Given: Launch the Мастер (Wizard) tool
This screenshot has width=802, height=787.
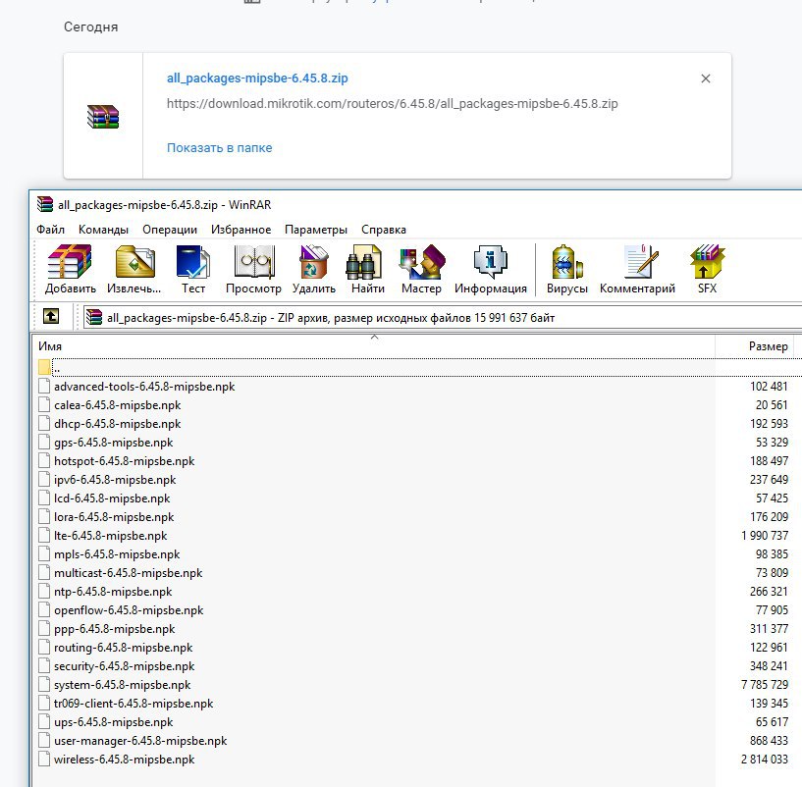Looking at the screenshot, I should pyautogui.click(x=421, y=269).
